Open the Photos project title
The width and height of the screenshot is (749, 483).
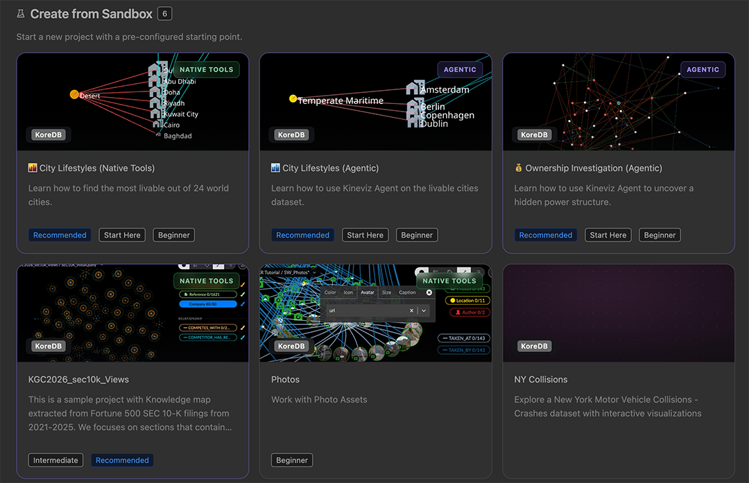click(x=285, y=380)
